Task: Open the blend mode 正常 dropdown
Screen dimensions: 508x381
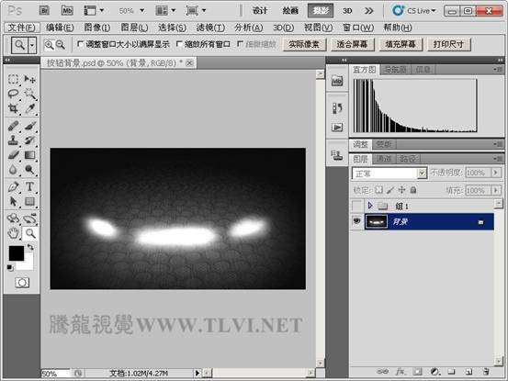Action: pos(389,174)
